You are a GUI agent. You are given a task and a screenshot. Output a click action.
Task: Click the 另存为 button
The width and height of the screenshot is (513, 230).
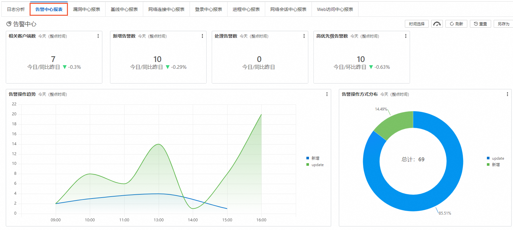coord(503,24)
